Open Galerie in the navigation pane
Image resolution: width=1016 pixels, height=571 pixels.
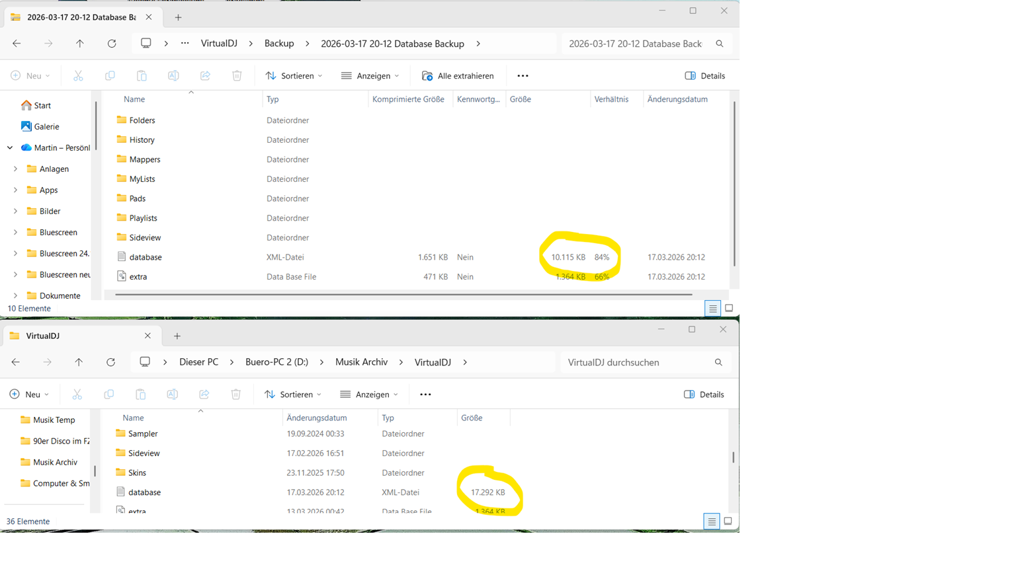[46, 127]
